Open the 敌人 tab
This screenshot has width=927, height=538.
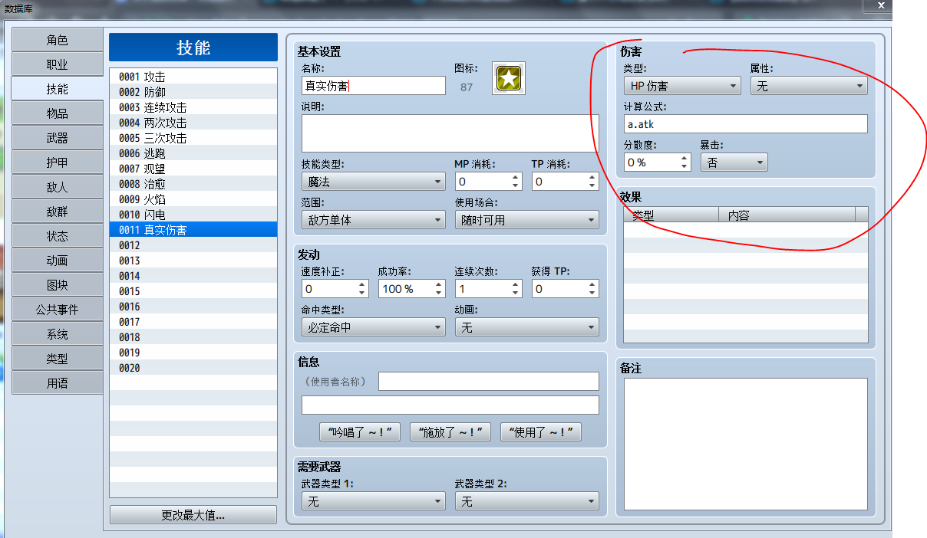click(x=57, y=187)
